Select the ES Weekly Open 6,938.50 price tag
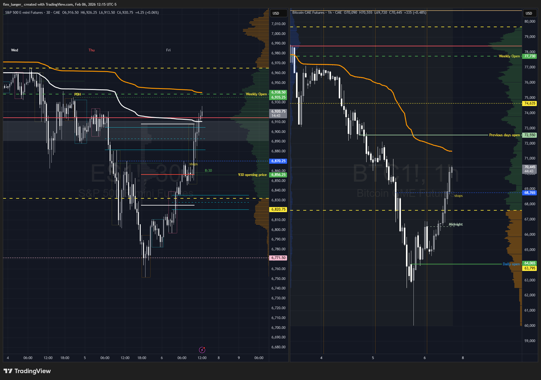Viewport: 541px width, 380px height. [x=278, y=92]
